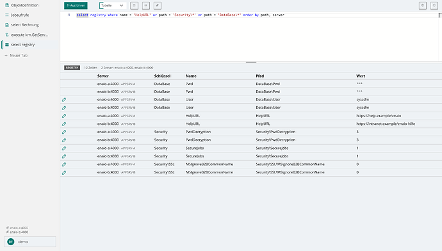Image resolution: width=442 pixels, height=251 pixels.
Task: Click the value https://intranet.example/enaio-hilfe
Action: pyautogui.click(x=386, y=124)
